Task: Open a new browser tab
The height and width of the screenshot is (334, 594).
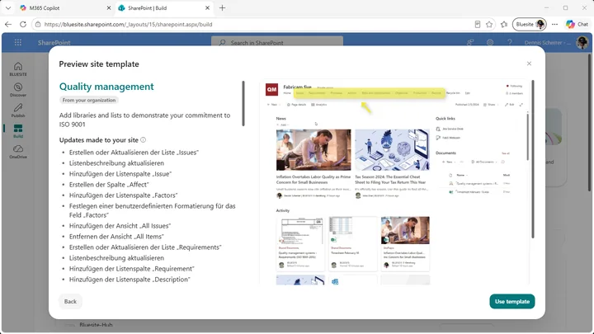Action: 223,8
